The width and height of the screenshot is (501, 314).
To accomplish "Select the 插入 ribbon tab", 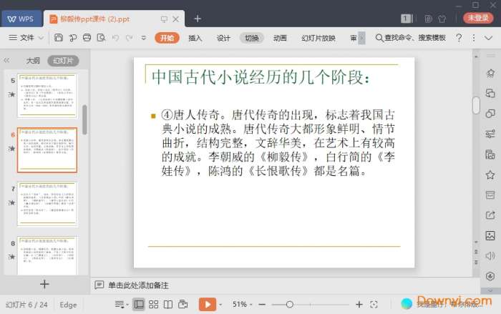I will click(195, 38).
